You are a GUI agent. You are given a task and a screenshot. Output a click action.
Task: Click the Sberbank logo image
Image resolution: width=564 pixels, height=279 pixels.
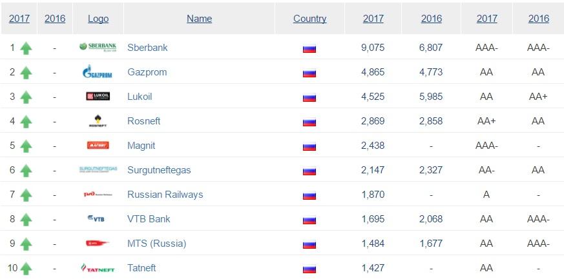click(x=98, y=47)
